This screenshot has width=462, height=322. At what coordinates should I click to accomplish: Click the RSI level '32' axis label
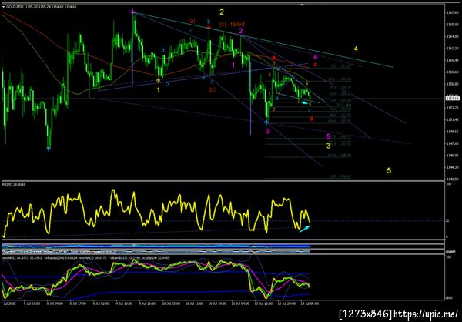tap(447, 220)
